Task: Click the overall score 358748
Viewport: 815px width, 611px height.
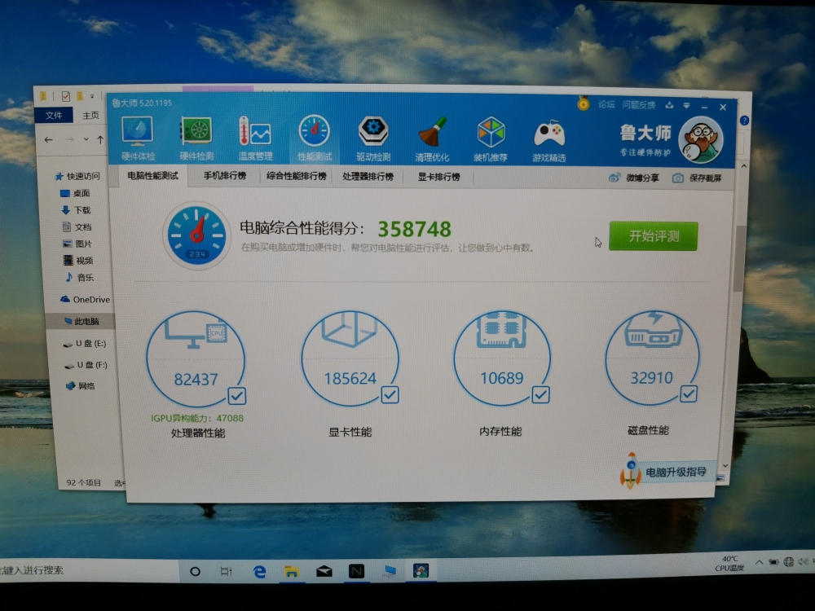Action: click(x=414, y=229)
